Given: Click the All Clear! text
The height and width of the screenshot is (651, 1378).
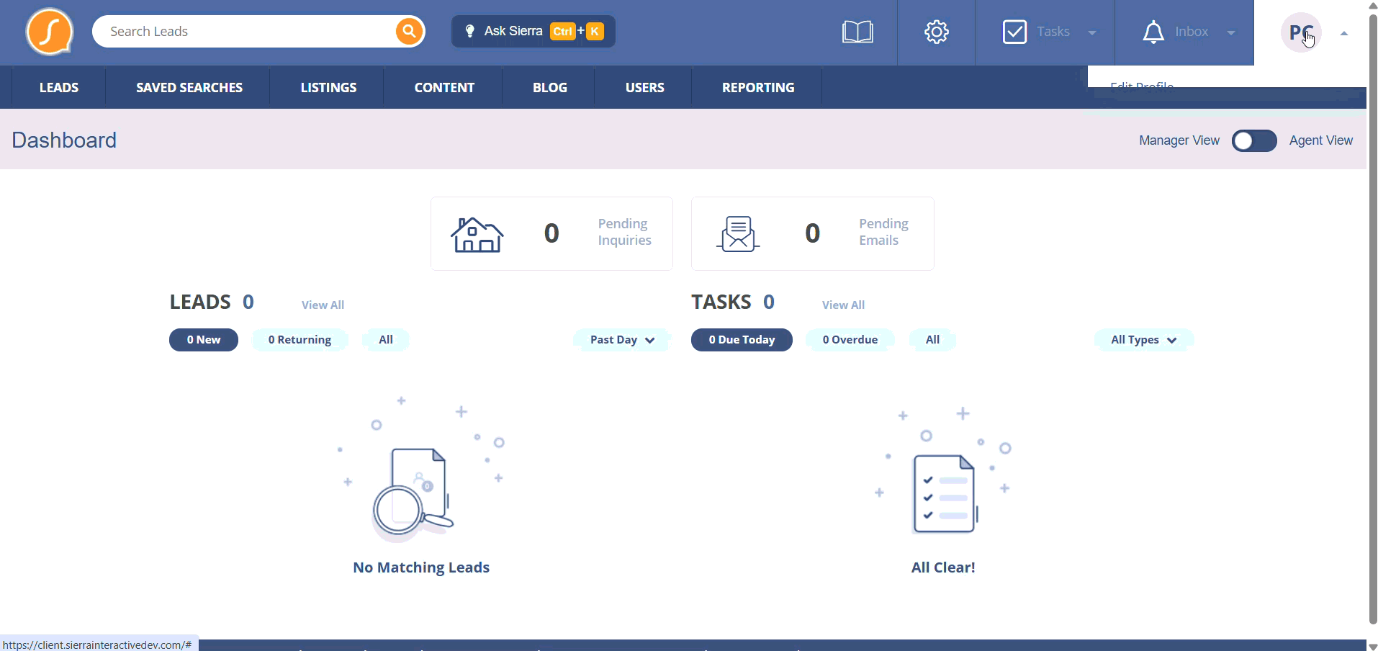Looking at the screenshot, I should point(943,567).
